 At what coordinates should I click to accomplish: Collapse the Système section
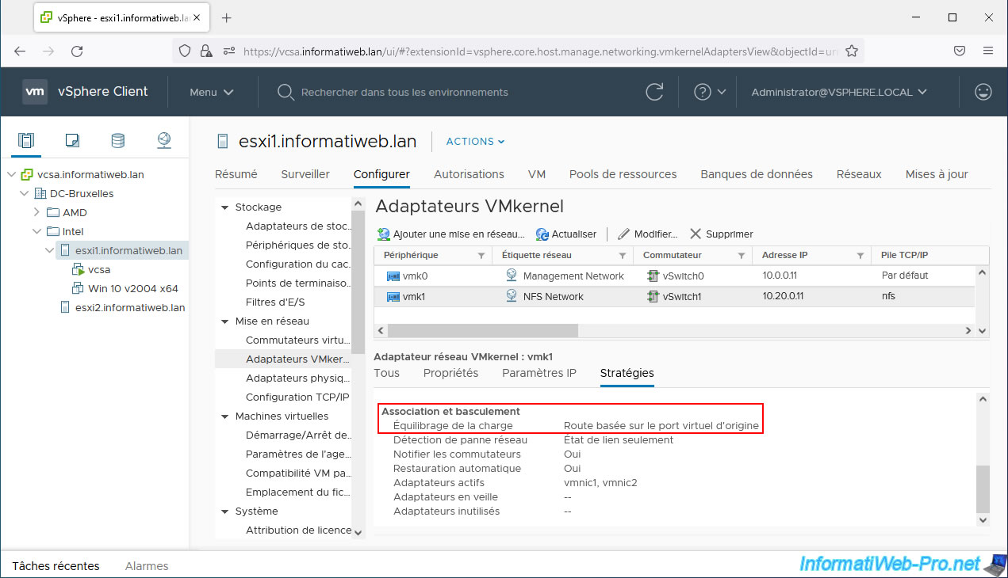[x=224, y=511]
